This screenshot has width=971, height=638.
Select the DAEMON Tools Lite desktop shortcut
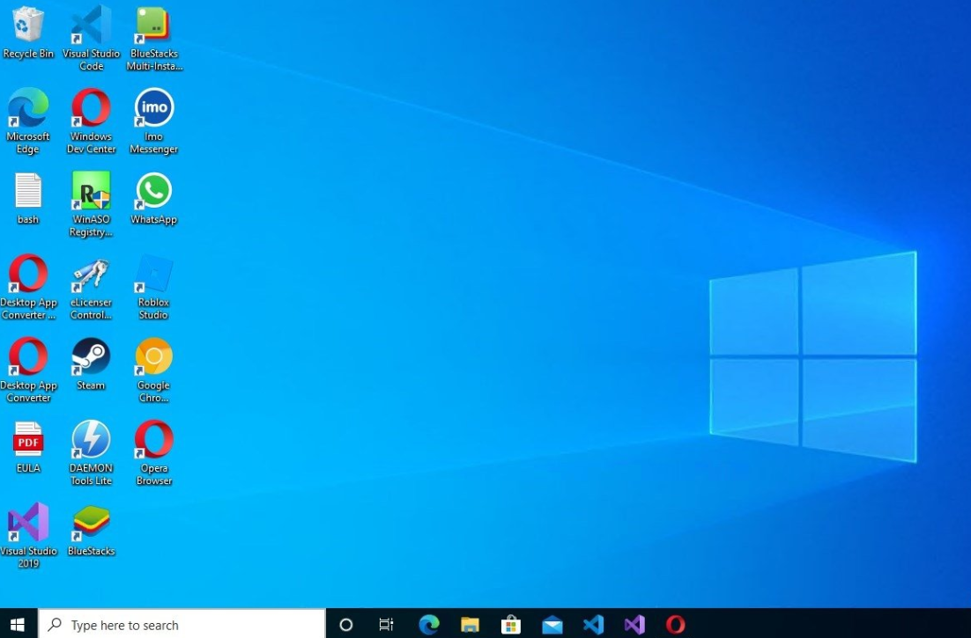coord(91,453)
